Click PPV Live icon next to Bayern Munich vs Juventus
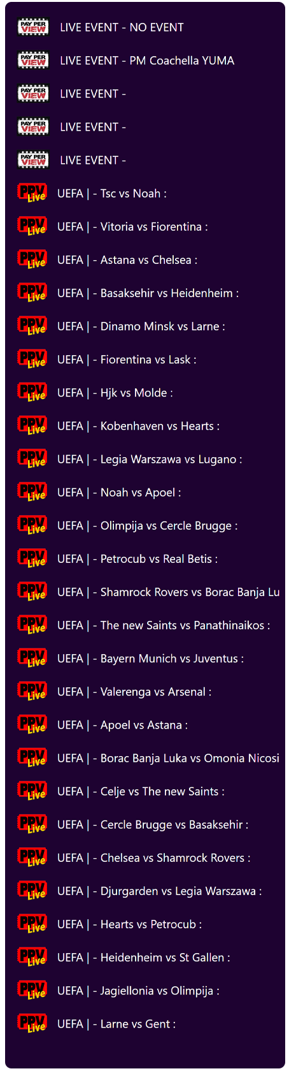The height and width of the screenshot is (1071, 289). [32, 659]
